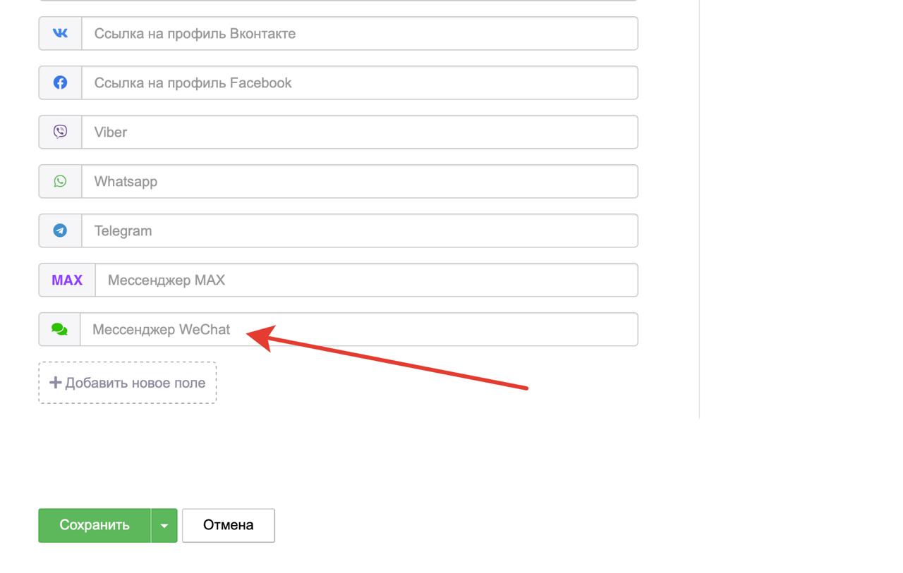The image size is (903, 573).
Task: Click the plus icon for new field
Action: coord(55,383)
